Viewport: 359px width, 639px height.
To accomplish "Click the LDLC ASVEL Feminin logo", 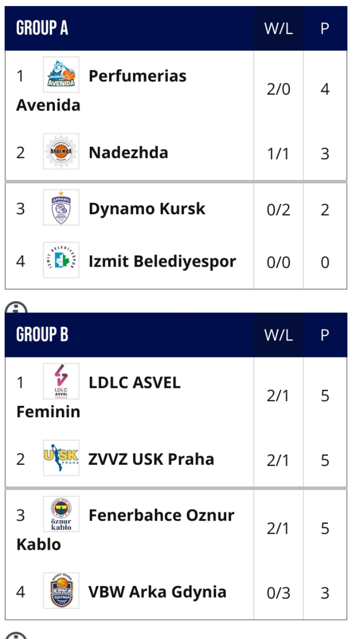I will tap(61, 381).
